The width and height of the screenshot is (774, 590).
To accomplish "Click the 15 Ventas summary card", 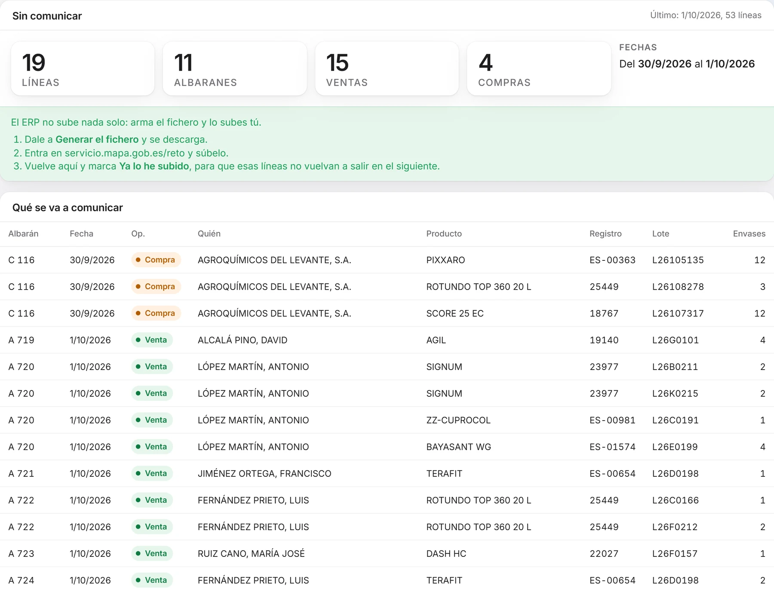I will pyautogui.click(x=387, y=68).
